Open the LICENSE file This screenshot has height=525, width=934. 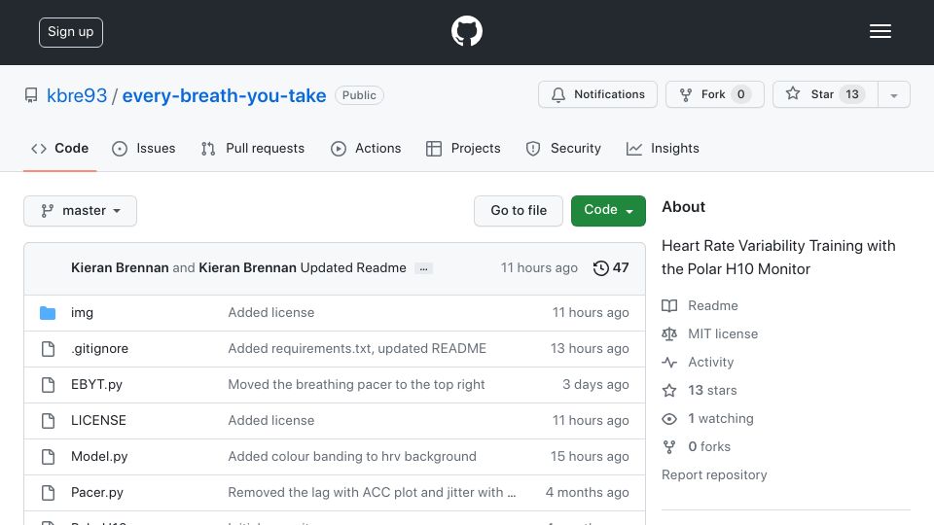tap(98, 420)
